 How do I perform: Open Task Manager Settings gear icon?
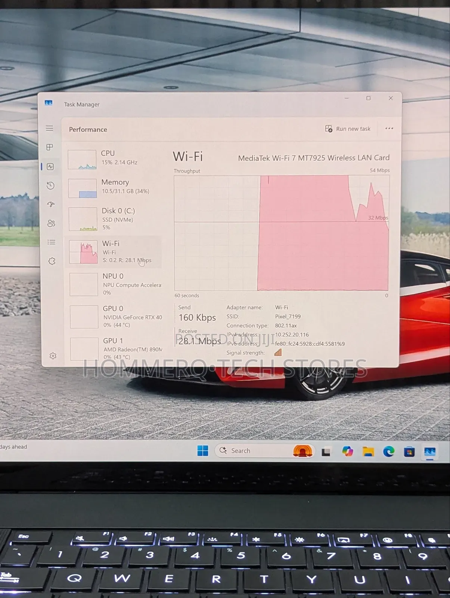point(53,355)
